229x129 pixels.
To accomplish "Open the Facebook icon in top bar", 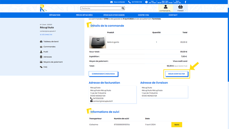I will 185,2.
